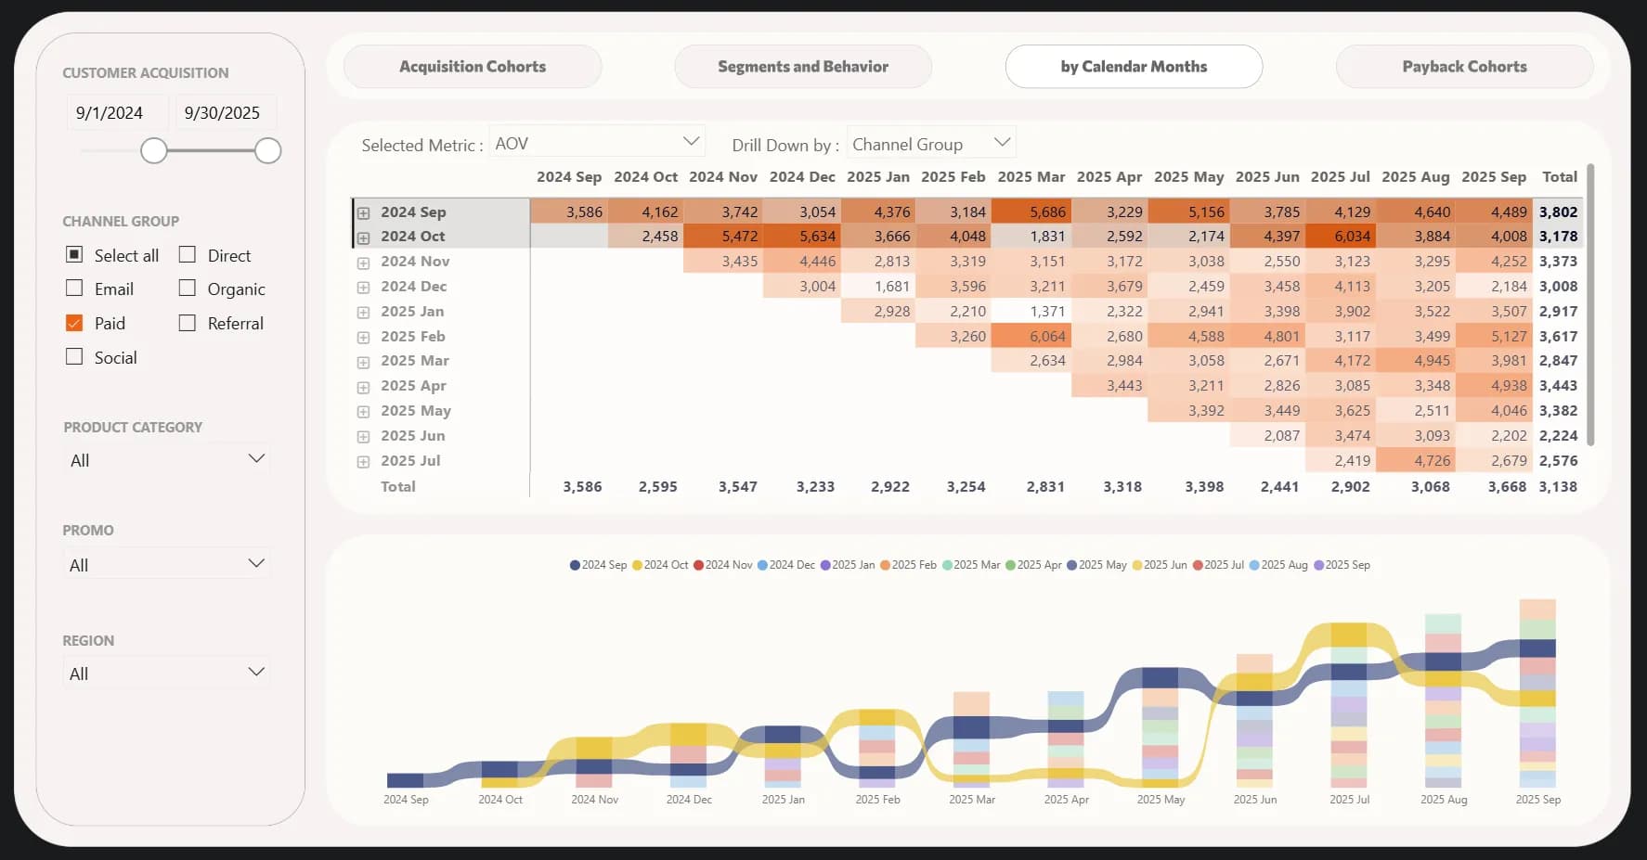Expand the 2024 Sep cohort row
Viewport: 1647px width, 860px height.
pyautogui.click(x=364, y=212)
